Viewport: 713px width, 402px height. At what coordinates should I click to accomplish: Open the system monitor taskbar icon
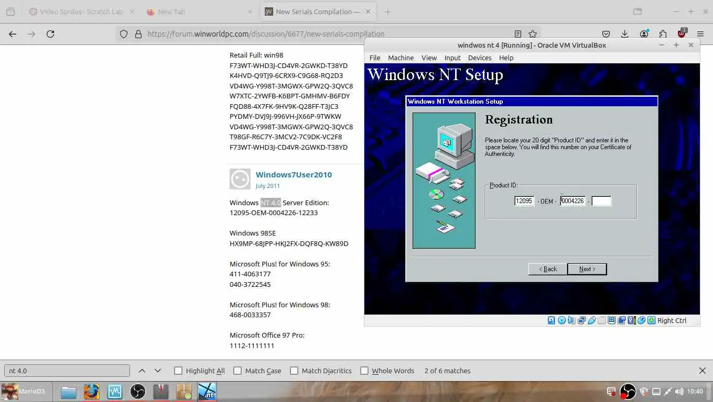tap(114, 392)
